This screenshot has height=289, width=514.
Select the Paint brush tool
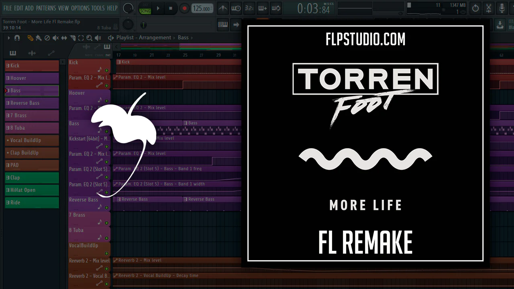[x=39, y=38]
